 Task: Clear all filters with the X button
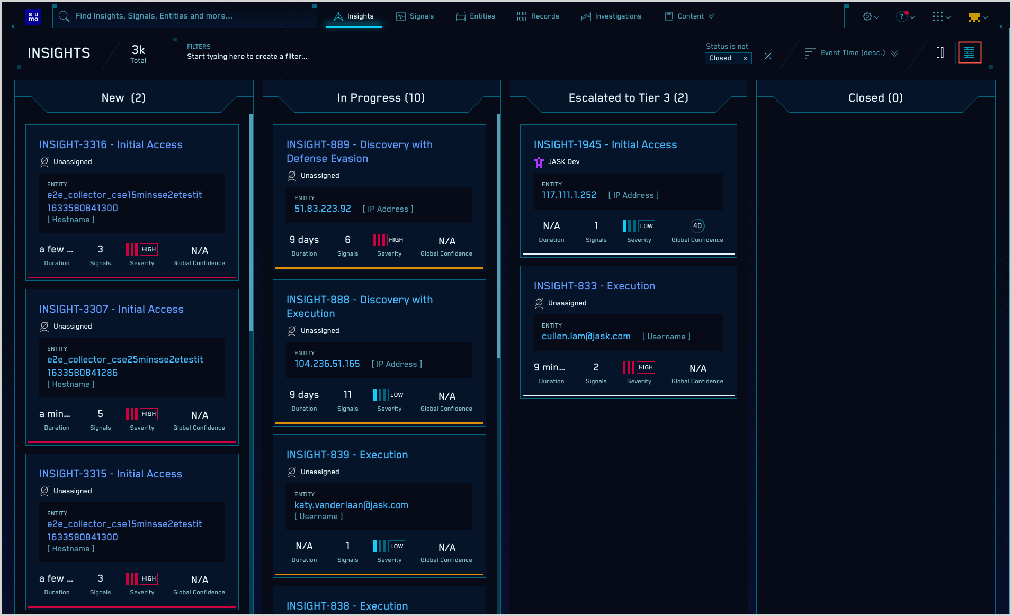pyautogui.click(x=768, y=56)
